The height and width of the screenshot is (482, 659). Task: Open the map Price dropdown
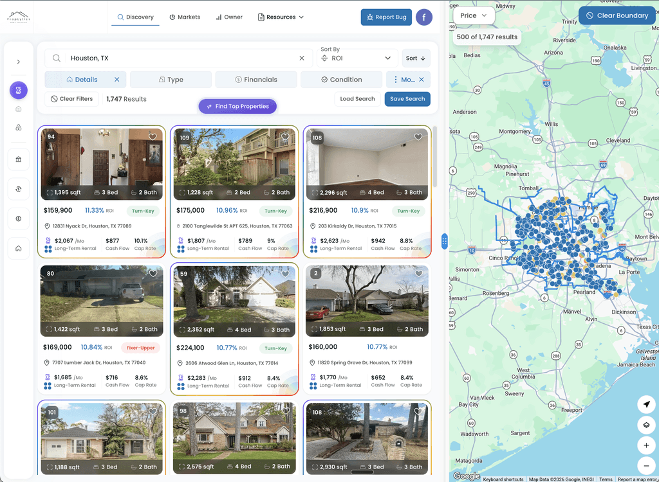(474, 15)
